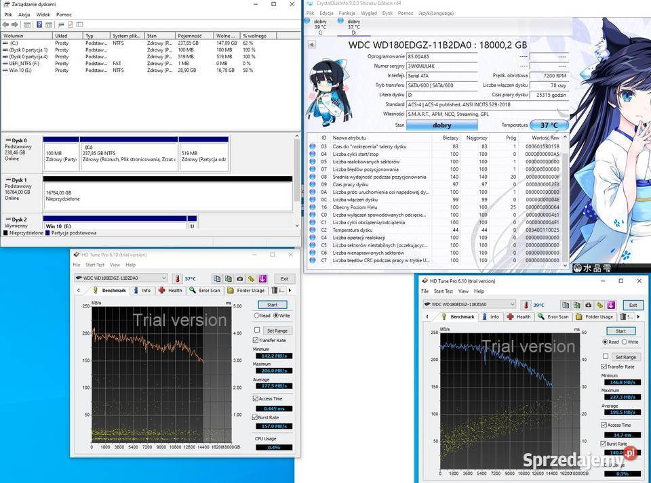Click the thermometer icon in left HD Tune window
This screenshot has height=483, width=651.
coord(178,278)
